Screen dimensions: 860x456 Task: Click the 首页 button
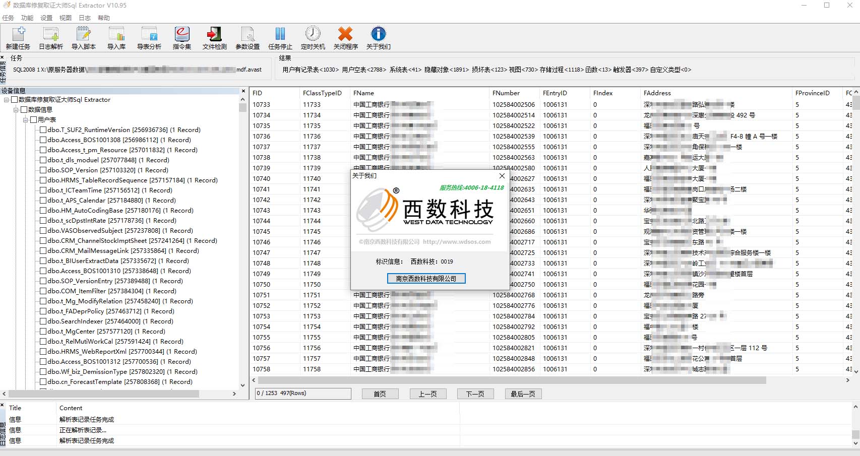pyautogui.click(x=380, y=394)
